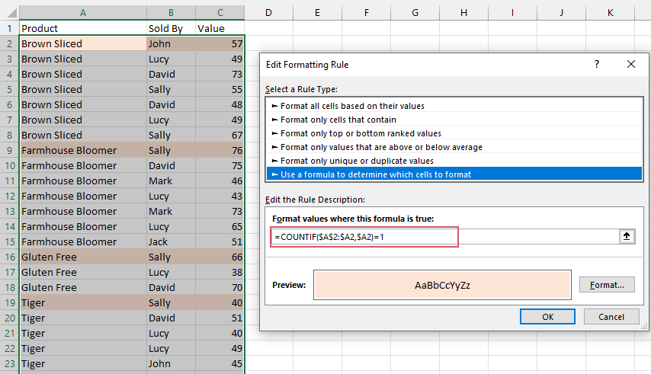Pick 'Format only unique or duplicate values'

coord(357,161)
